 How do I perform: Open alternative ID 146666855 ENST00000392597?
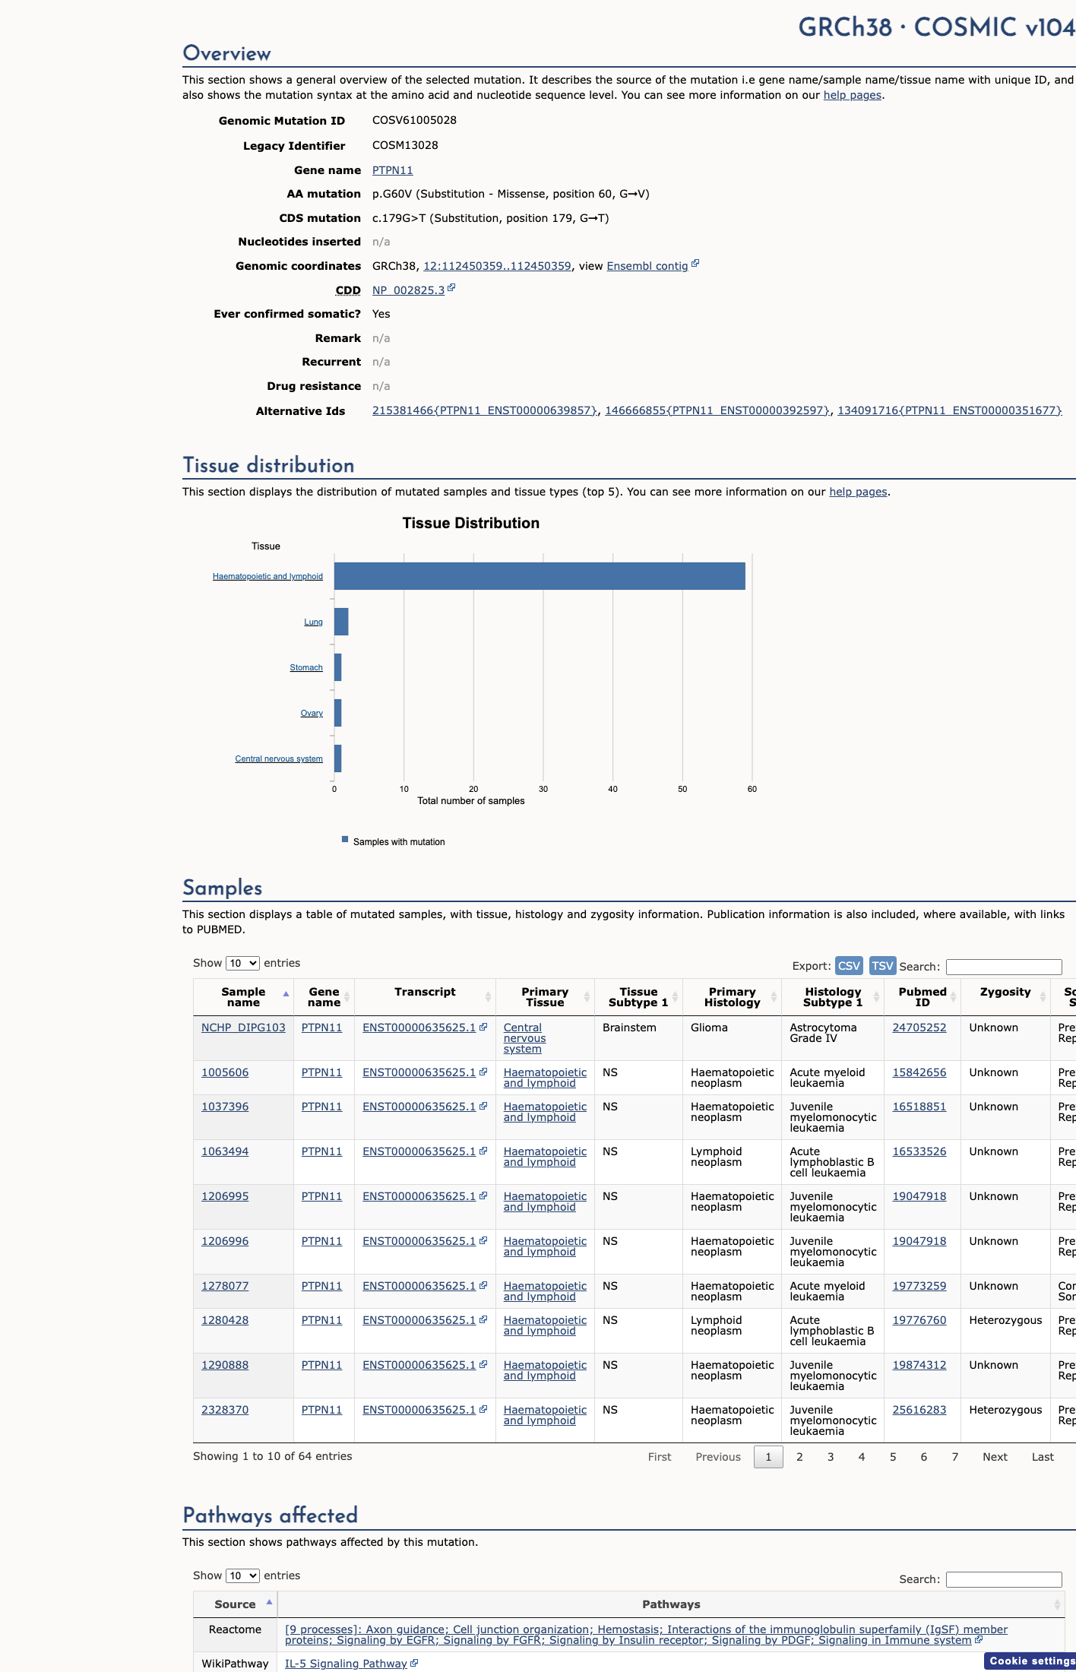[x=717, y=410]
